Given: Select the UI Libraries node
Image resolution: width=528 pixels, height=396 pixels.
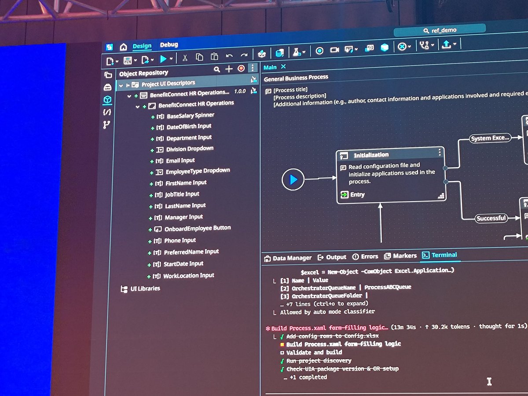Looking at the screenshot, I should (x=140, y=289).
